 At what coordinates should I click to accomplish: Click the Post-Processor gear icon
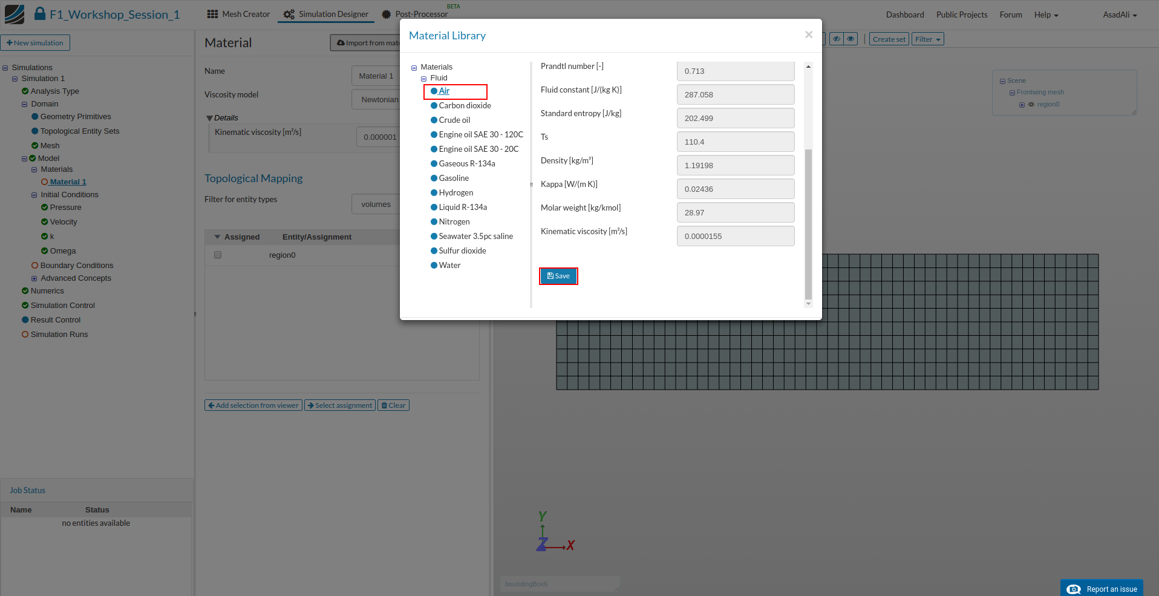387,14
